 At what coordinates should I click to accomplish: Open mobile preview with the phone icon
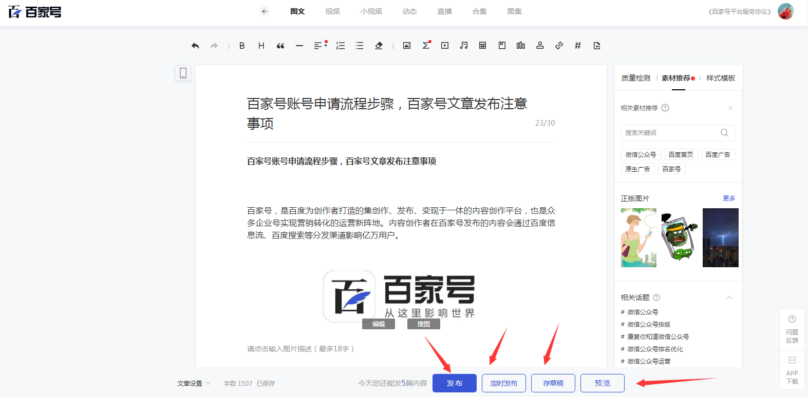[x=183, y=73]
